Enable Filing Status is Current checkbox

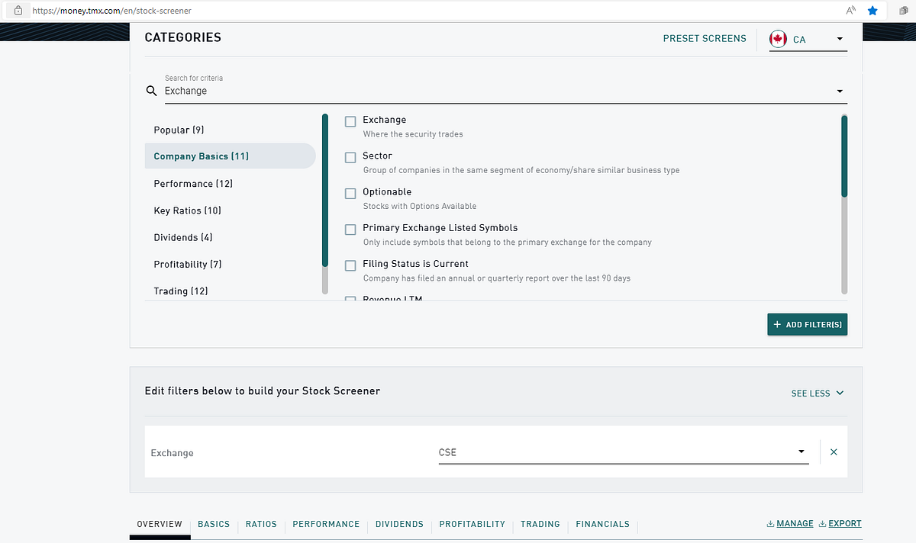pyautogui.click(x=350, y=265)
